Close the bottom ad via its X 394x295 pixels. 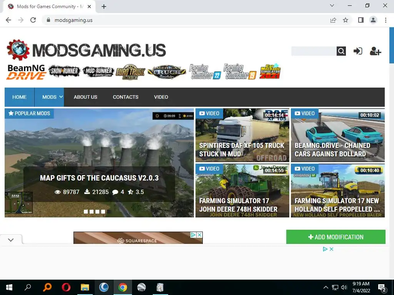[x=331, y=249]
